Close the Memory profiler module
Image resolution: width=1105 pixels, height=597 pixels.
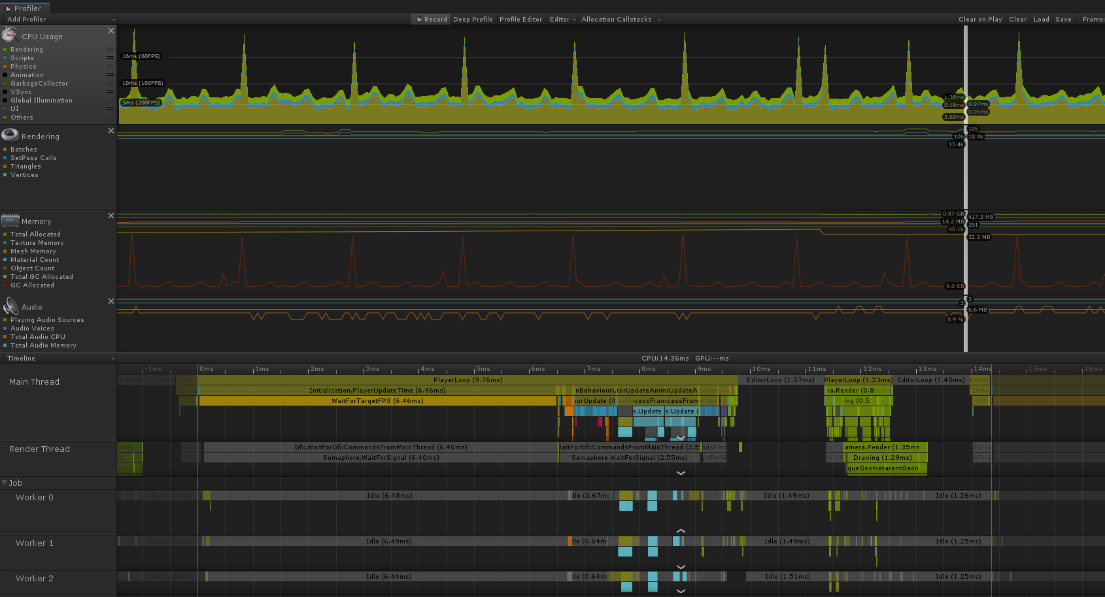111,216
